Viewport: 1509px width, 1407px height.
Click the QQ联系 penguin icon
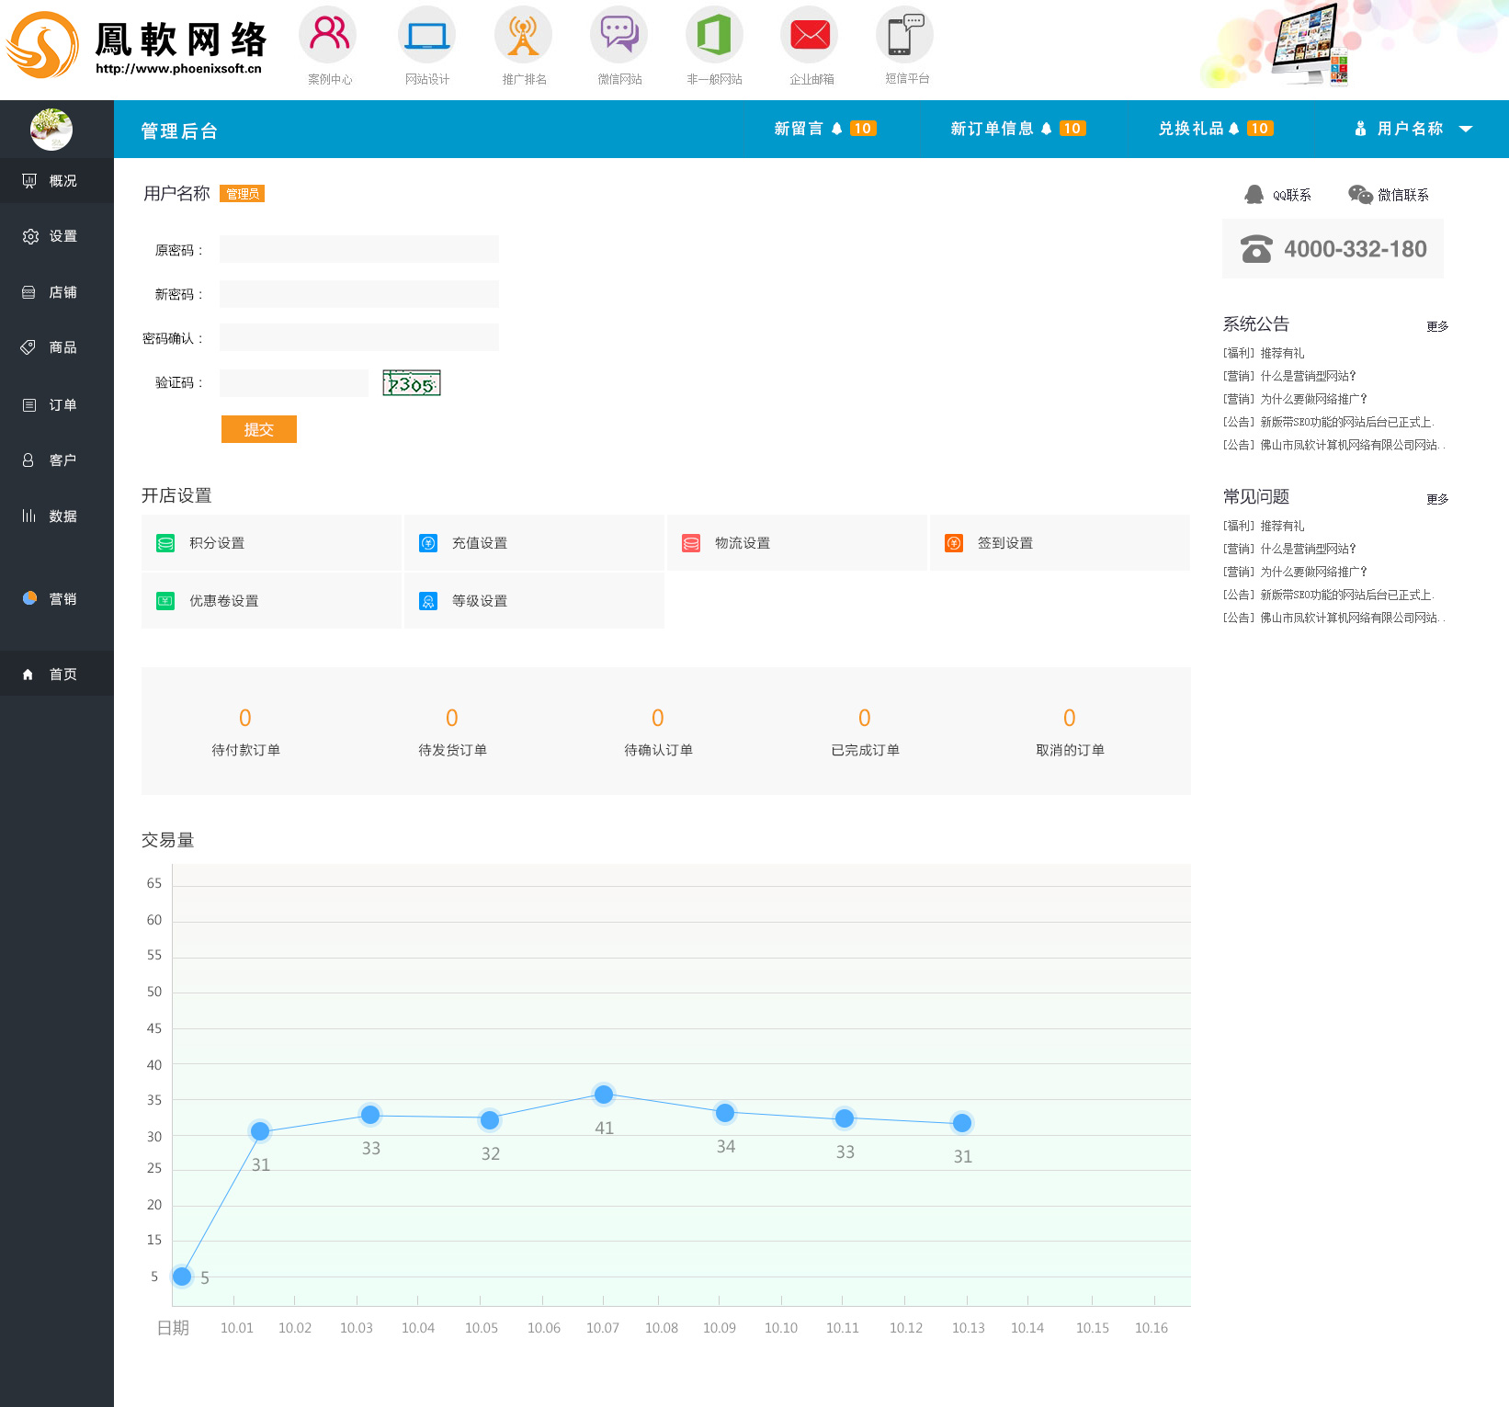tap(1254, 195)
